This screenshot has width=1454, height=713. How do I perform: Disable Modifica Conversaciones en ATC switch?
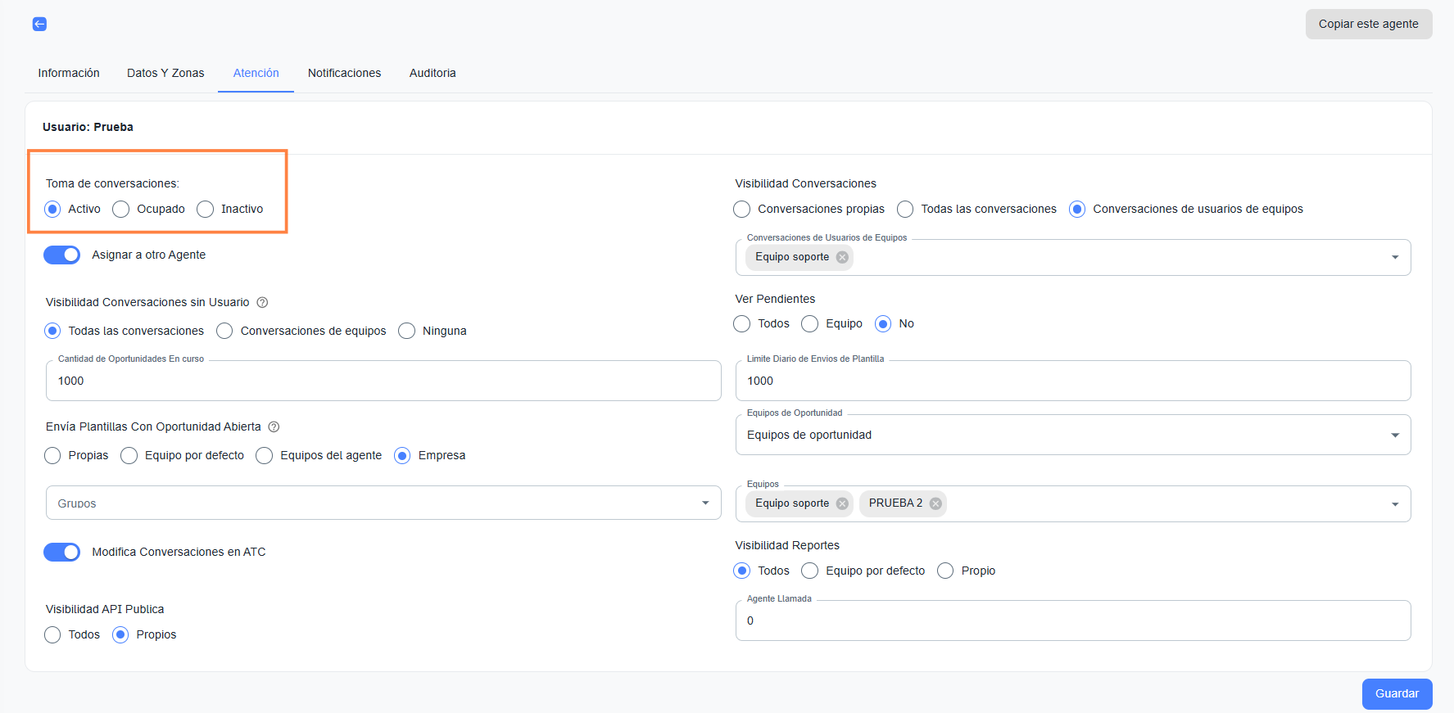pos(62,553)
